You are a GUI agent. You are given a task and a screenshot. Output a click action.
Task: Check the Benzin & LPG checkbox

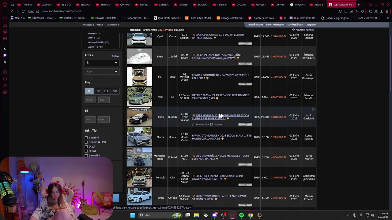point(86,142)
